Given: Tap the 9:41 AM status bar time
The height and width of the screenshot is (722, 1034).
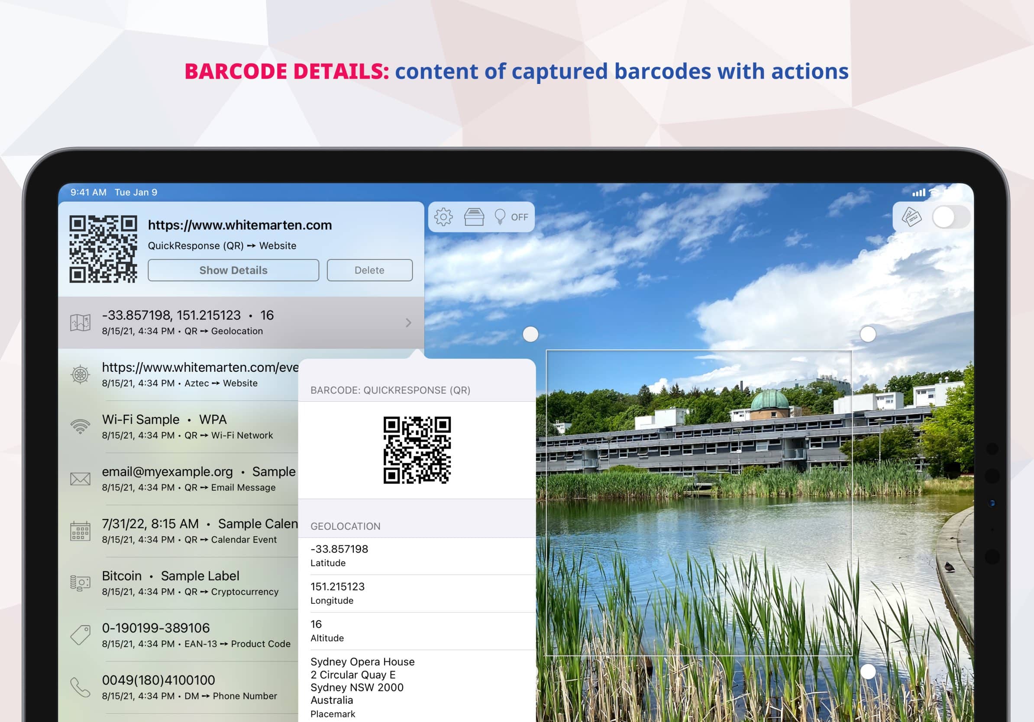Looking at the screenshot, I should coord(88,192).
